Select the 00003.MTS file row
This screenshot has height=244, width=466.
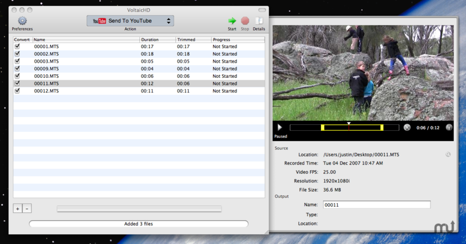click(x=139, y=62)
